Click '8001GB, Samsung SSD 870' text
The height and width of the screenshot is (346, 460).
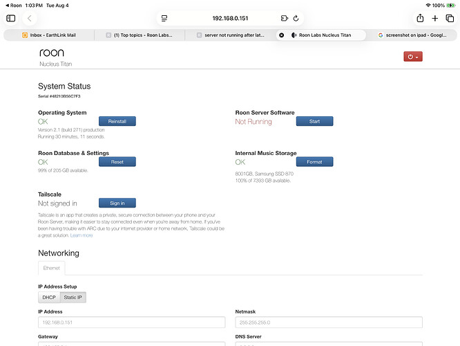(x=265, y=174)
